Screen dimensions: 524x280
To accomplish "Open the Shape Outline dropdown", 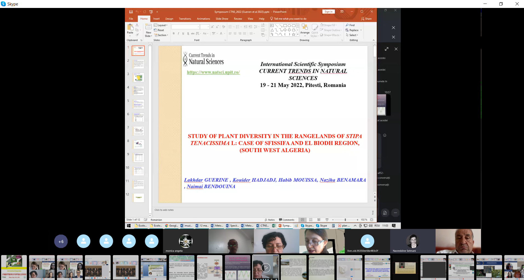I will pyautogui.click(x=331, y=30).
